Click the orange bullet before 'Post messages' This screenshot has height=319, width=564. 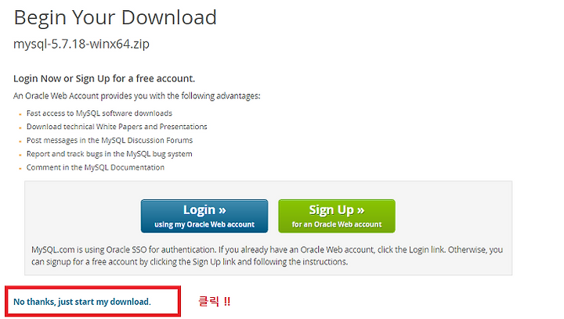[20, 142]
